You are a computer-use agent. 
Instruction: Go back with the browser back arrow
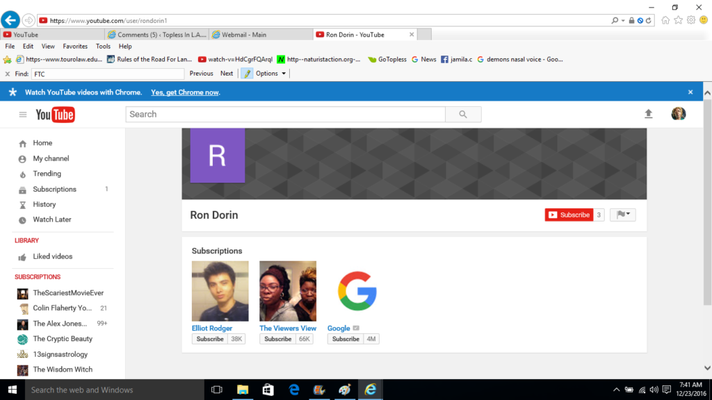[10, 20]
